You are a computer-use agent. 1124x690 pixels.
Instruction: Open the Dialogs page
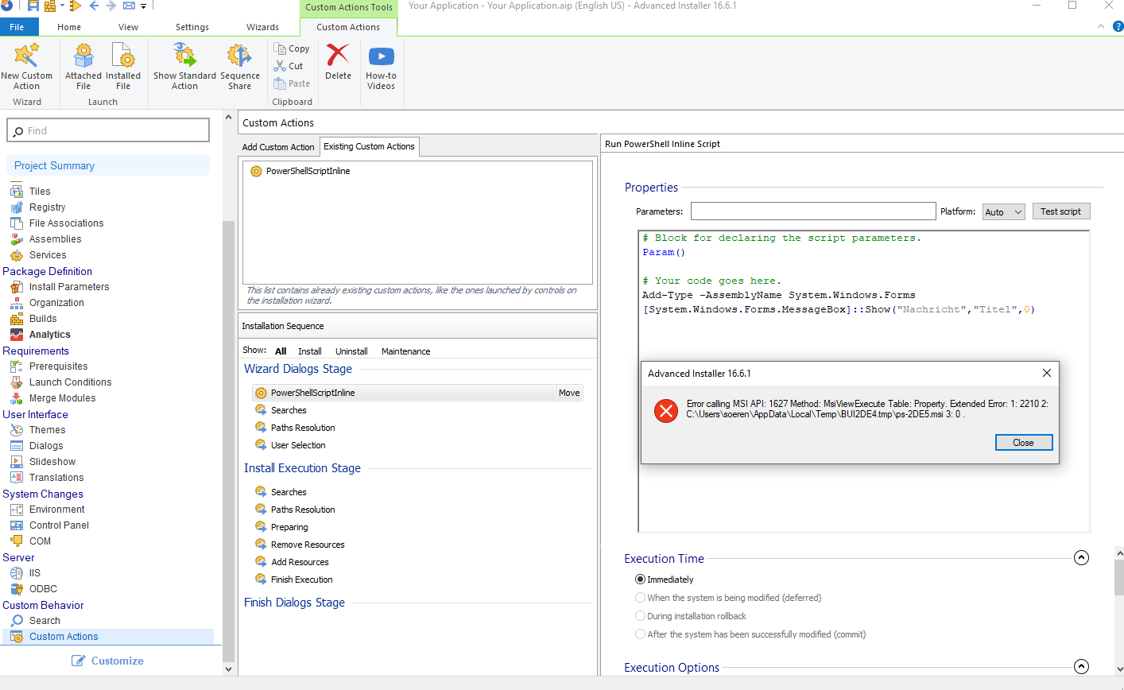(x=46, y=446)
